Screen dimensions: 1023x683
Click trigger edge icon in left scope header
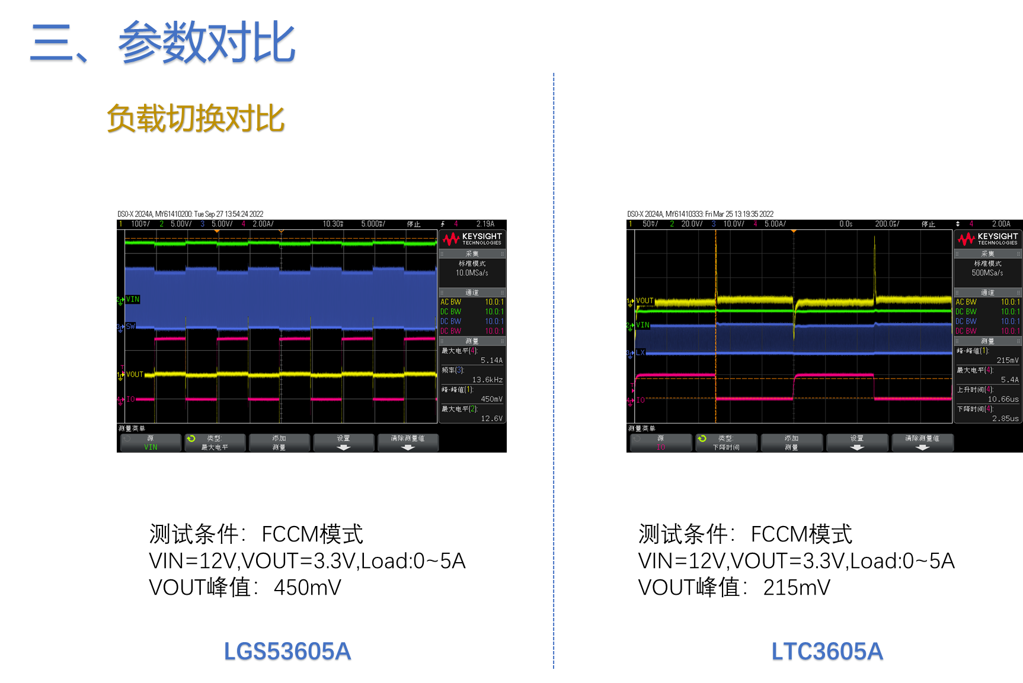(443, 224)
